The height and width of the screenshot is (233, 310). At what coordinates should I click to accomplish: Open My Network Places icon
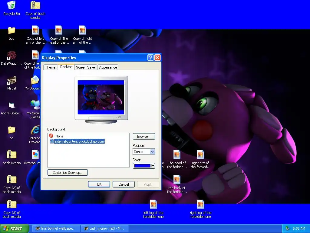click(35, 105)
